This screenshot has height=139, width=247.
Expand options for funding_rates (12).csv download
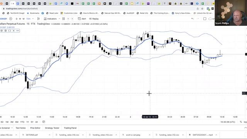click(x=183, y=135)
